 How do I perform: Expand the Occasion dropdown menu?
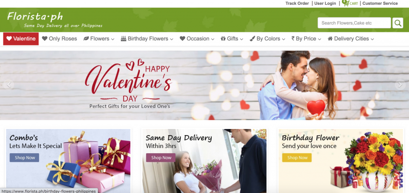[x=197, y=38]
